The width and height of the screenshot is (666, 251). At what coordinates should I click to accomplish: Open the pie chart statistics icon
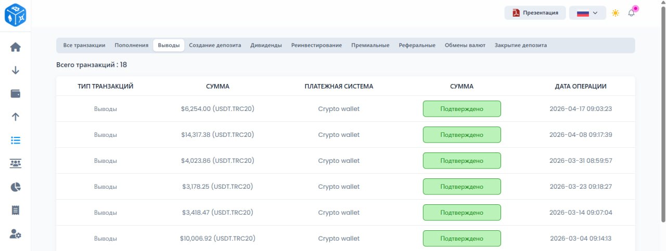pos(16,187)
